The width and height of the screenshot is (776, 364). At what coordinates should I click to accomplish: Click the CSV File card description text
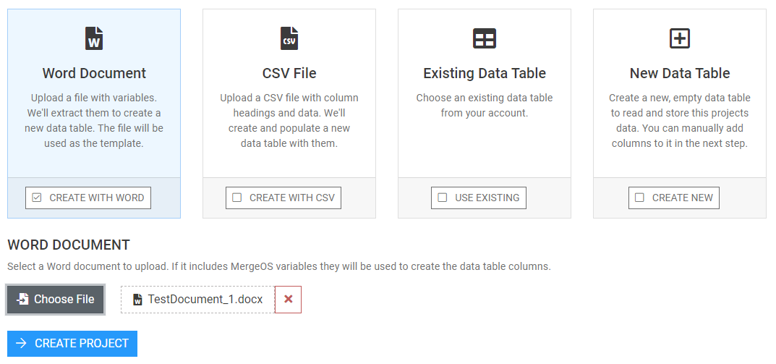coord(289,121)
